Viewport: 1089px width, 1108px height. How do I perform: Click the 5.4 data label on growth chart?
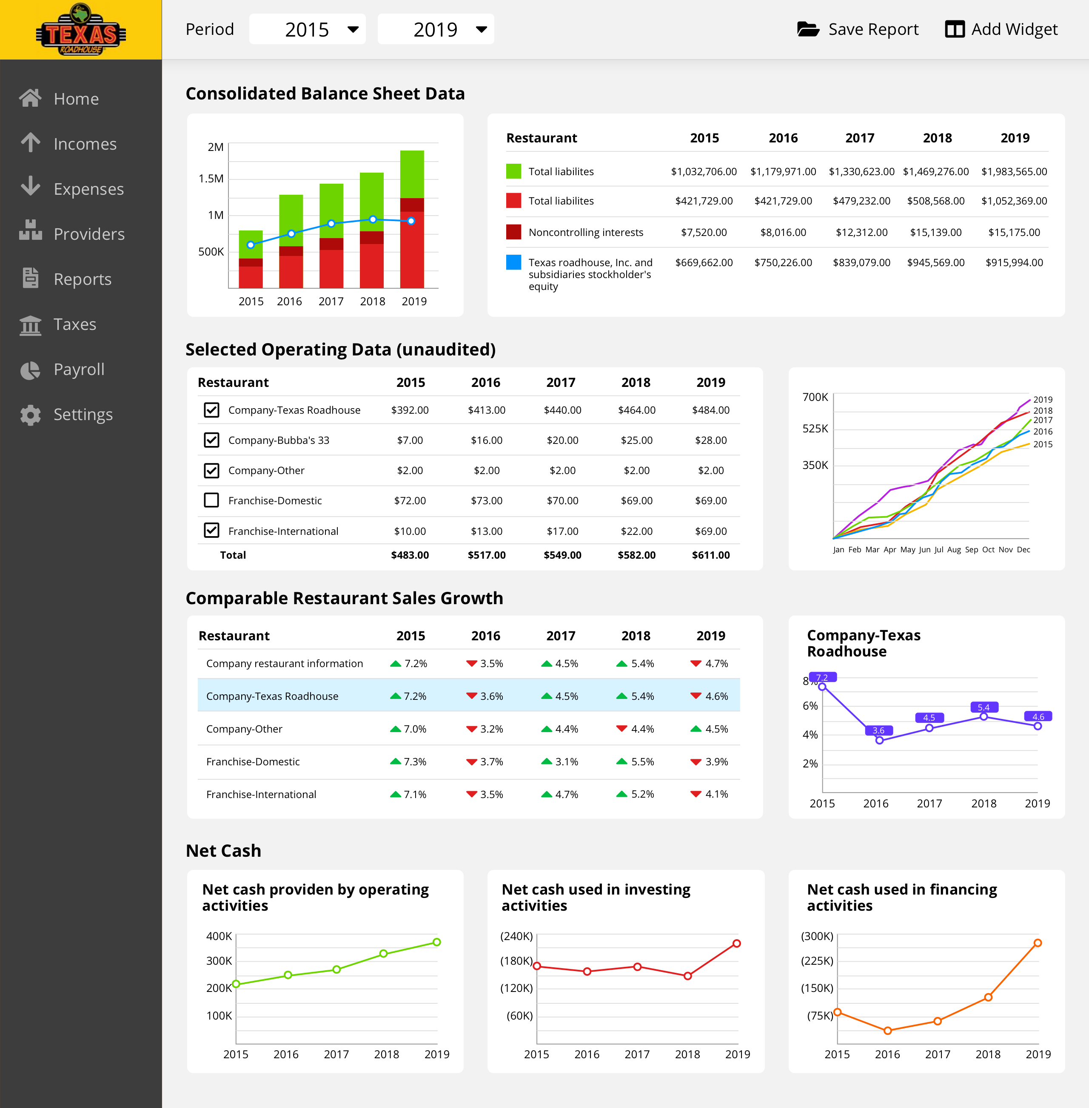point(984,707)
